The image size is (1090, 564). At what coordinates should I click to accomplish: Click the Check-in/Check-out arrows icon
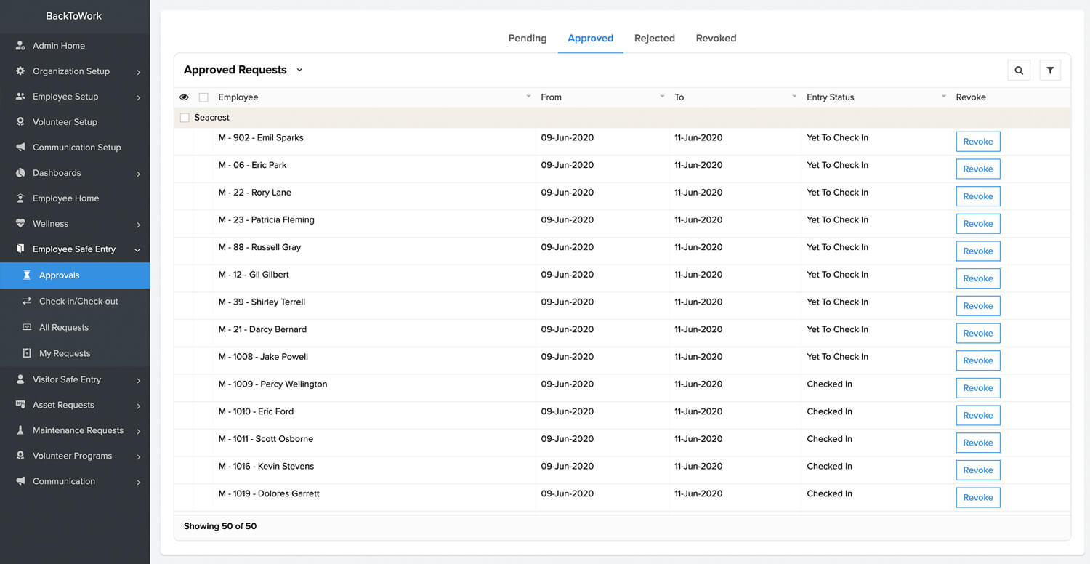click(x=27, y=301)
